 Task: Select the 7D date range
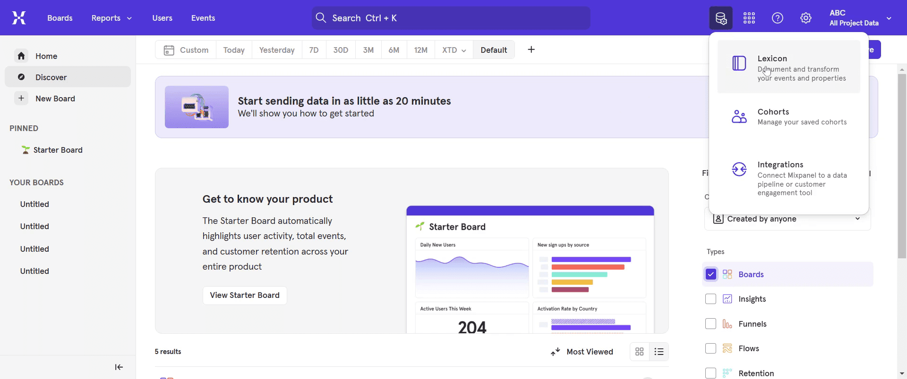(x=314, y=50)
